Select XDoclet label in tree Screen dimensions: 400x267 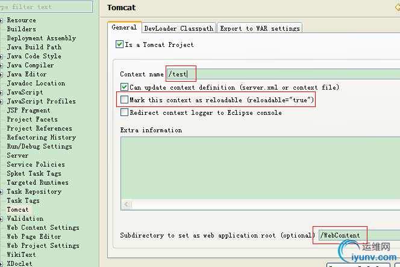click(20, 263)
